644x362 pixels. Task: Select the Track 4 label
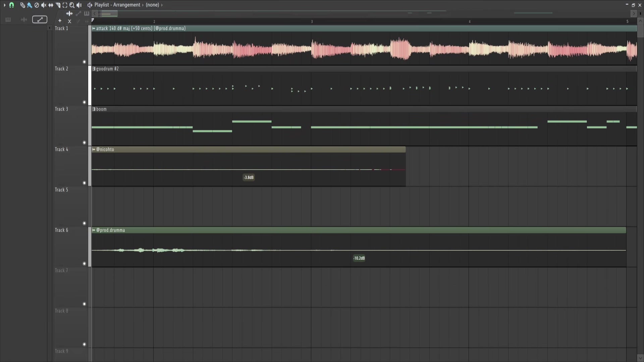point(61,149)
